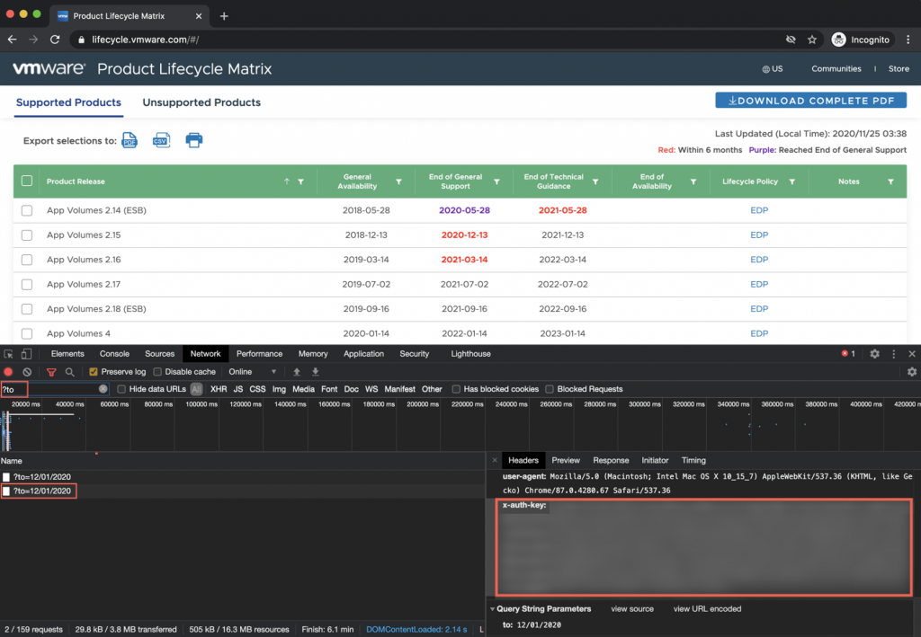Open End of General Support filter

(496, 181)
